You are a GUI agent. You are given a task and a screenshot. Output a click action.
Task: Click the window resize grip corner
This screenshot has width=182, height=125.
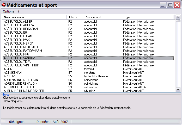click(179, 122)
